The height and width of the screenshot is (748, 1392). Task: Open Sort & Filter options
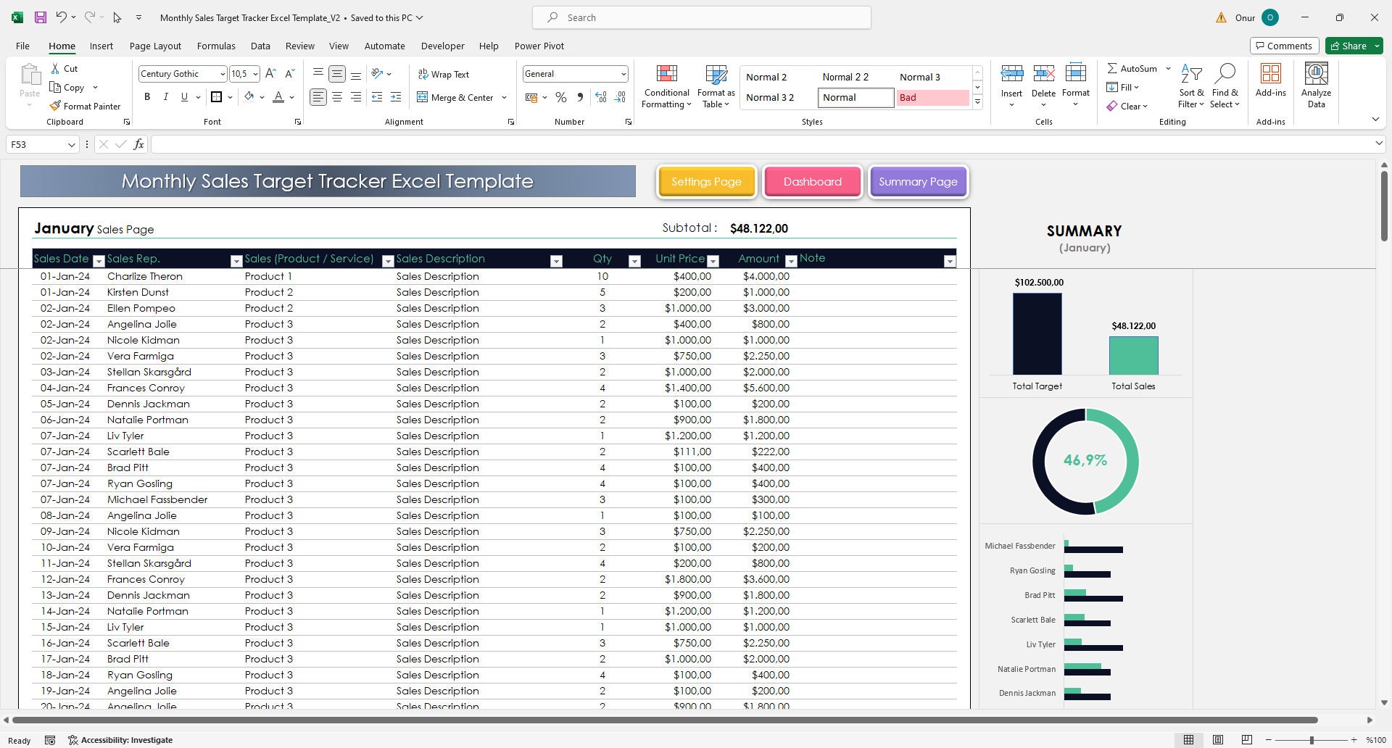pos(1191,86)
